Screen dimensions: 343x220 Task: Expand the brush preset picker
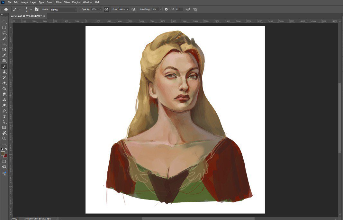(x=19, y=9)
